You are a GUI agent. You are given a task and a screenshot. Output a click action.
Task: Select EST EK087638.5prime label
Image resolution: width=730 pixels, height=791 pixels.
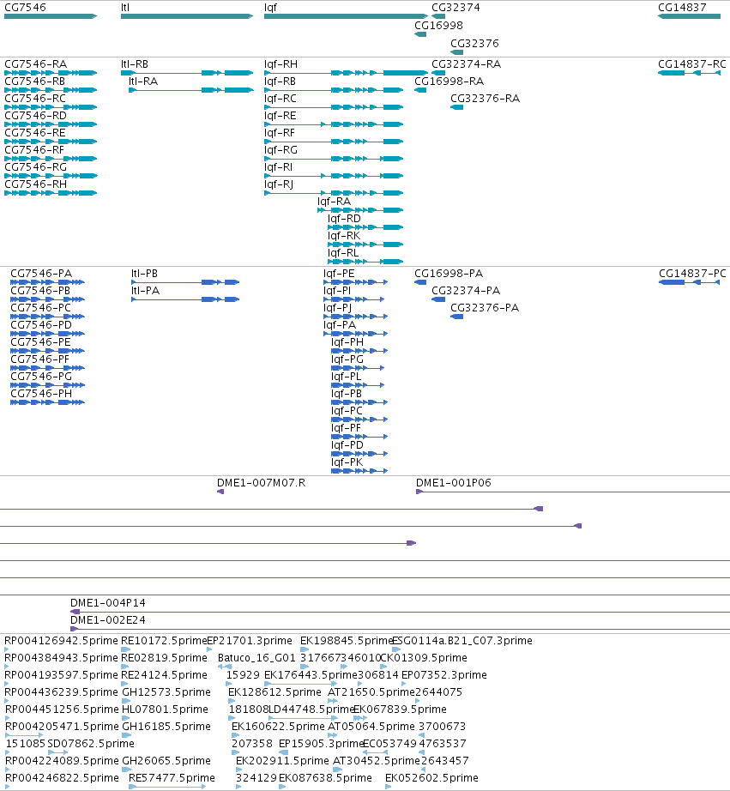[325, 778]
